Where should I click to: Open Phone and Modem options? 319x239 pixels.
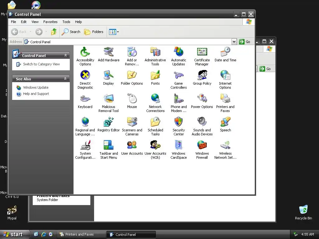(179, 103)
